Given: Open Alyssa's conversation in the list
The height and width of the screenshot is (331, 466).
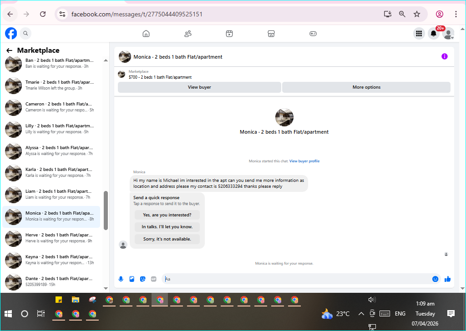Looking at the screenshot, I should [x=51, y=151].
